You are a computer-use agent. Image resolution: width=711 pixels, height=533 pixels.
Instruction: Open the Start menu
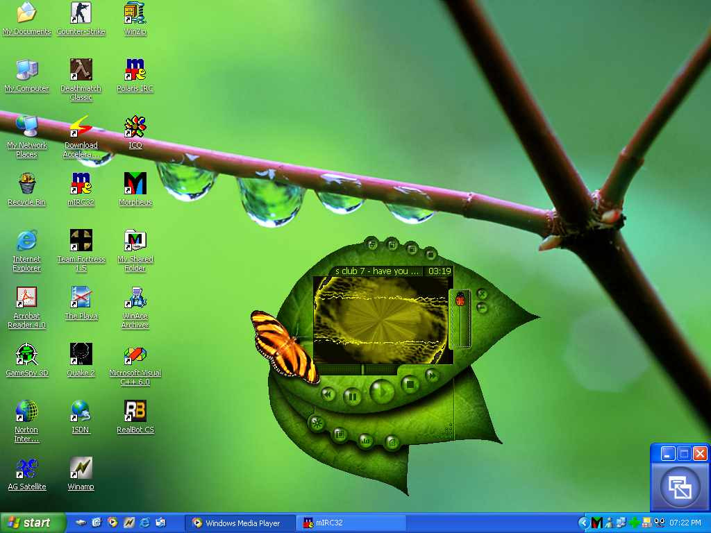click(33, 523)
